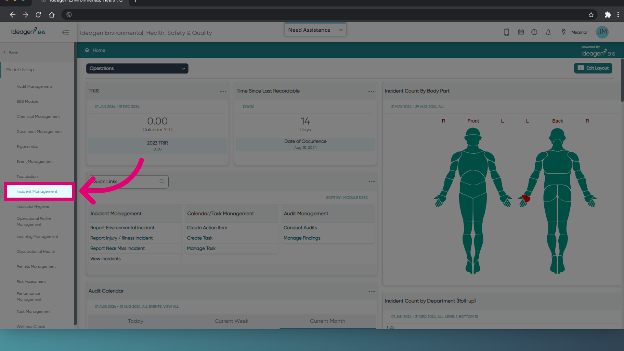Open View Incidents link
Viewport: 624px width, 351px height.
pos(105,259)
